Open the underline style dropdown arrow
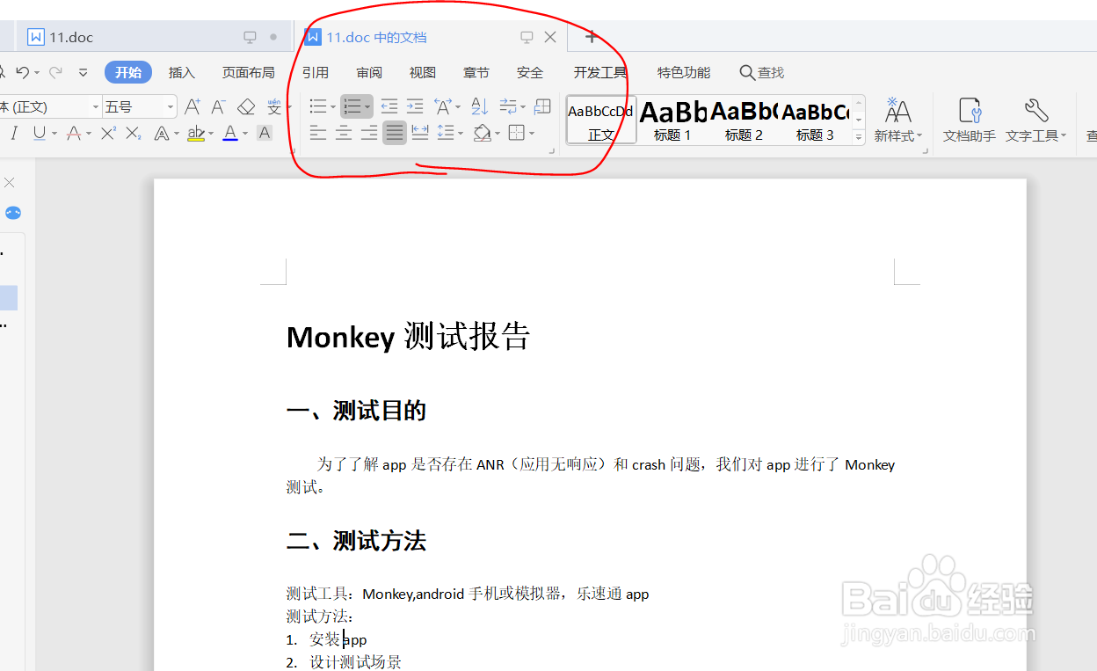This screenshot has width=1097, height=671. coord(54,134)
